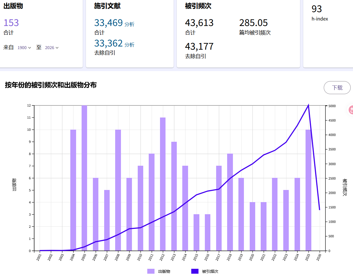Click the 2025 publications bar
Screen dimensions: 353x276
click(308, 190)
